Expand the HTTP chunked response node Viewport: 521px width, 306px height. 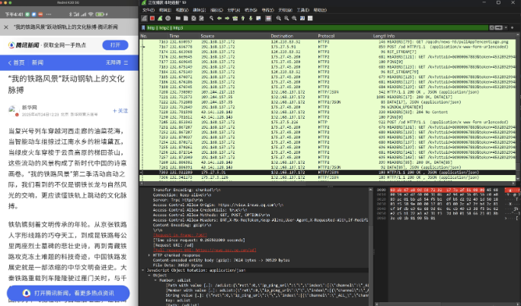coord(149,255)
